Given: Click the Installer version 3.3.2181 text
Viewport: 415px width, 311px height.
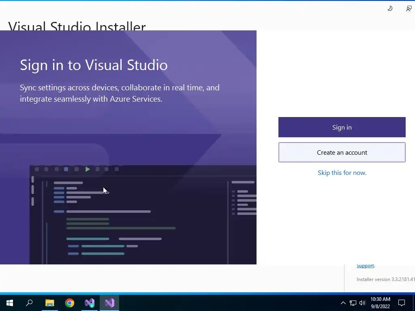Looking at the screenshot, I should tap(386, 279).
